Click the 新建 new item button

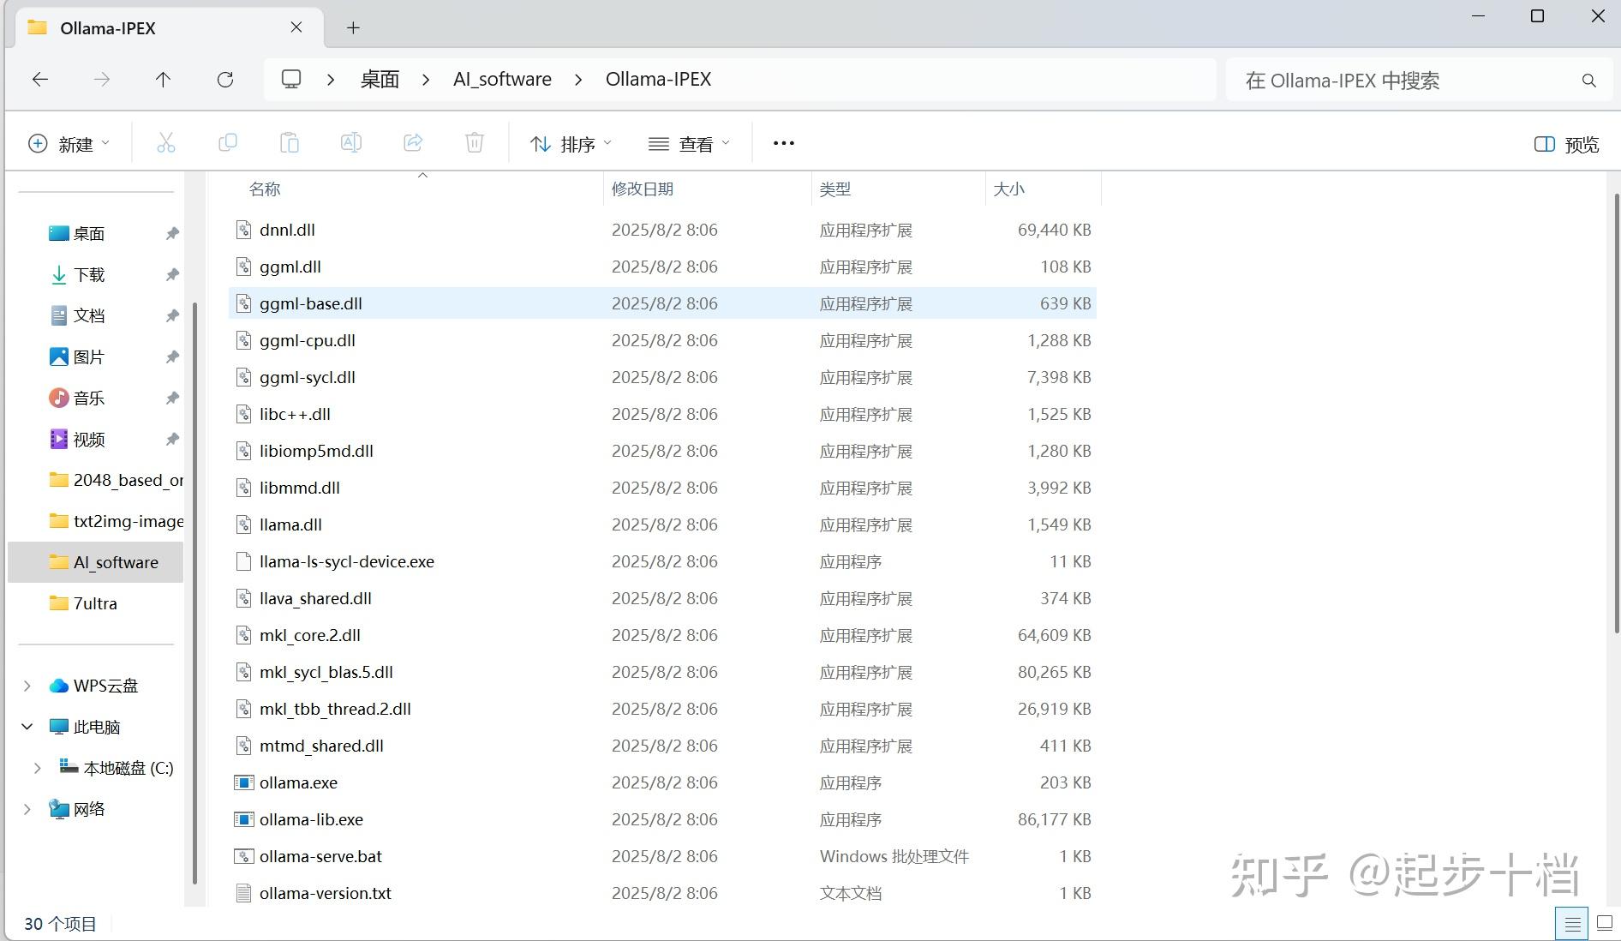(x=69, y=143)
